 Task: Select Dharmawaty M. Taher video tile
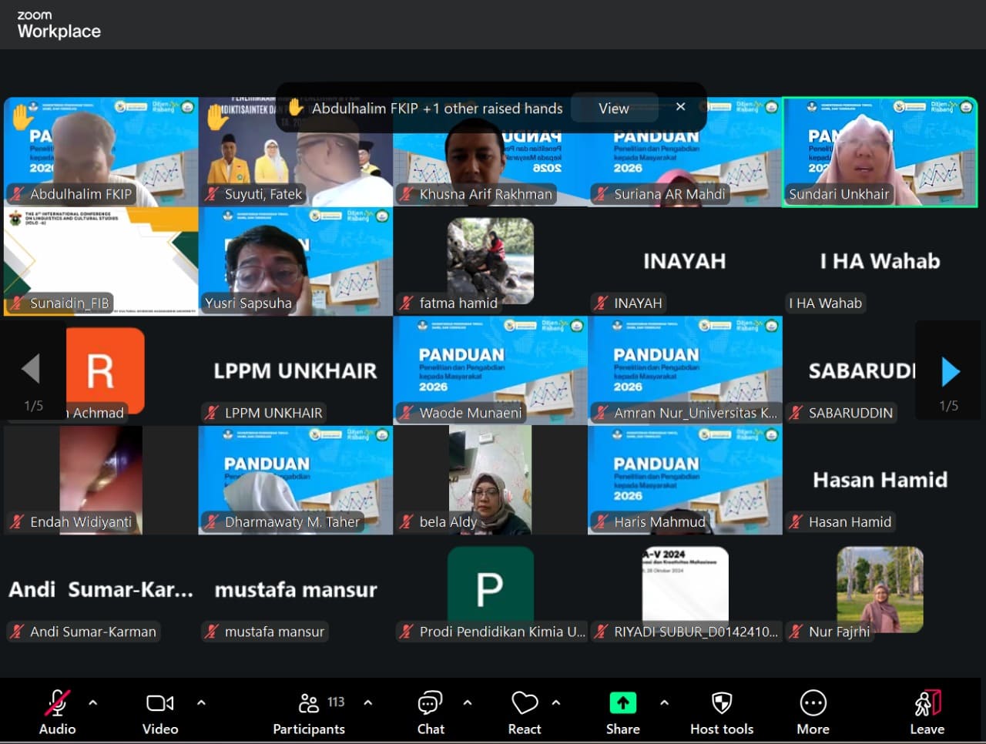pyautogui.click(x=296, y=480)
